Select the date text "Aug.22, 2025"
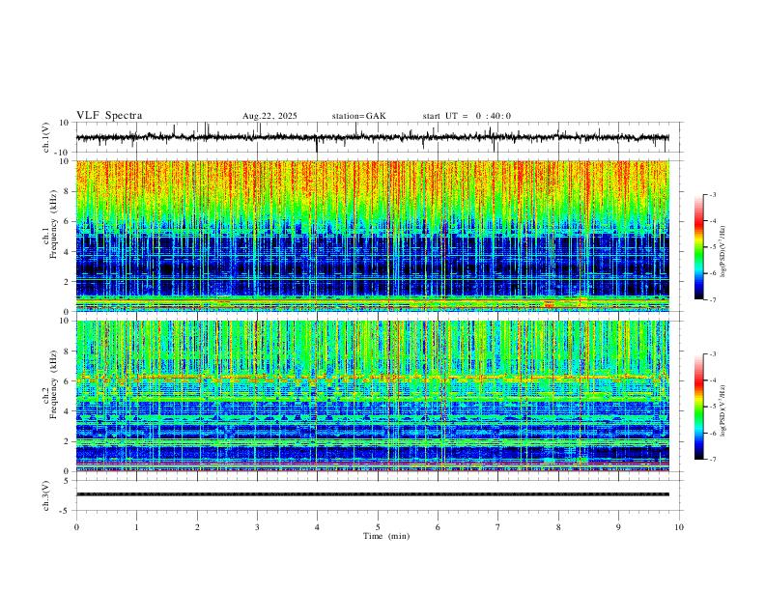The image size is (765, 591). pyautogui.click(x=269, y=116)
